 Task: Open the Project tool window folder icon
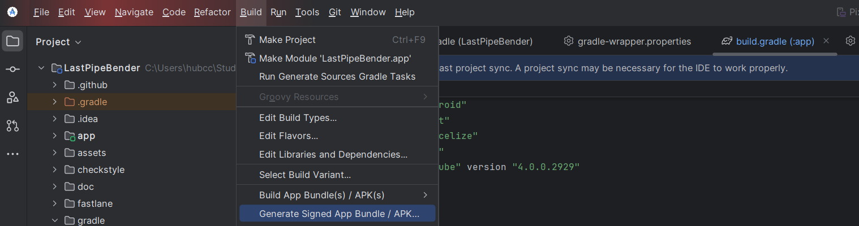[x=12, y=41]
